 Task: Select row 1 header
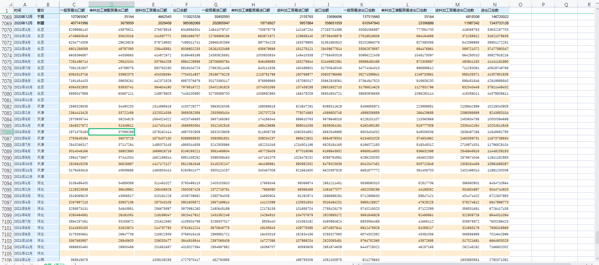tap(7, 11)
